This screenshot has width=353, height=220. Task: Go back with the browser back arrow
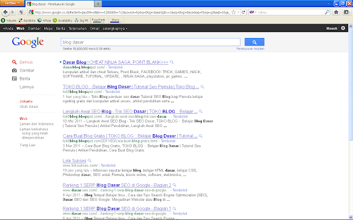(x=5, y=12)
